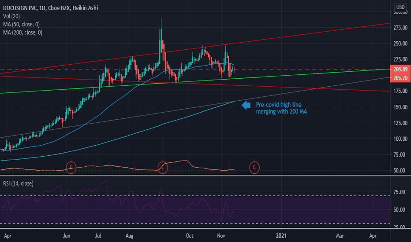Viewport: 411px width, 242px height.
Task: Click the 125.00 price axis label
Action: (400, 123)
